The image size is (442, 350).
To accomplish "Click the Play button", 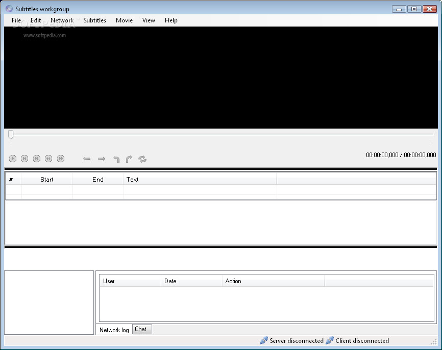I will click(13, 159).
